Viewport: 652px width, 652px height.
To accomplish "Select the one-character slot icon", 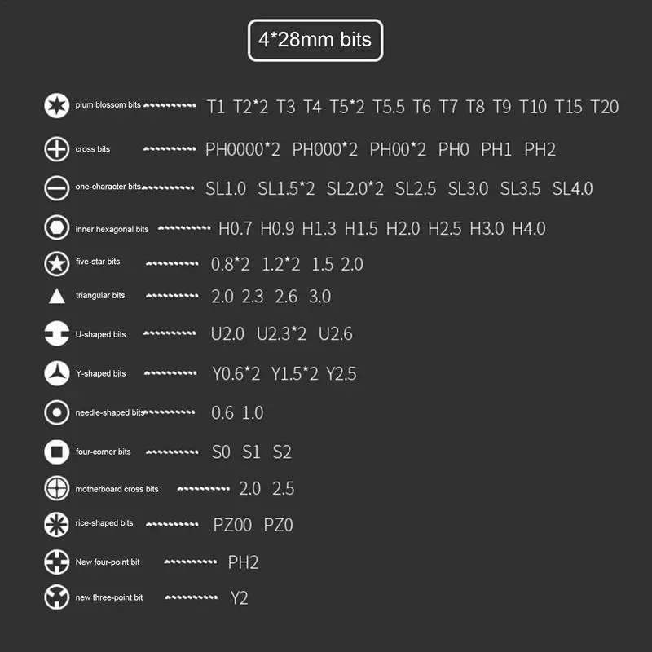I will point(56,188).
